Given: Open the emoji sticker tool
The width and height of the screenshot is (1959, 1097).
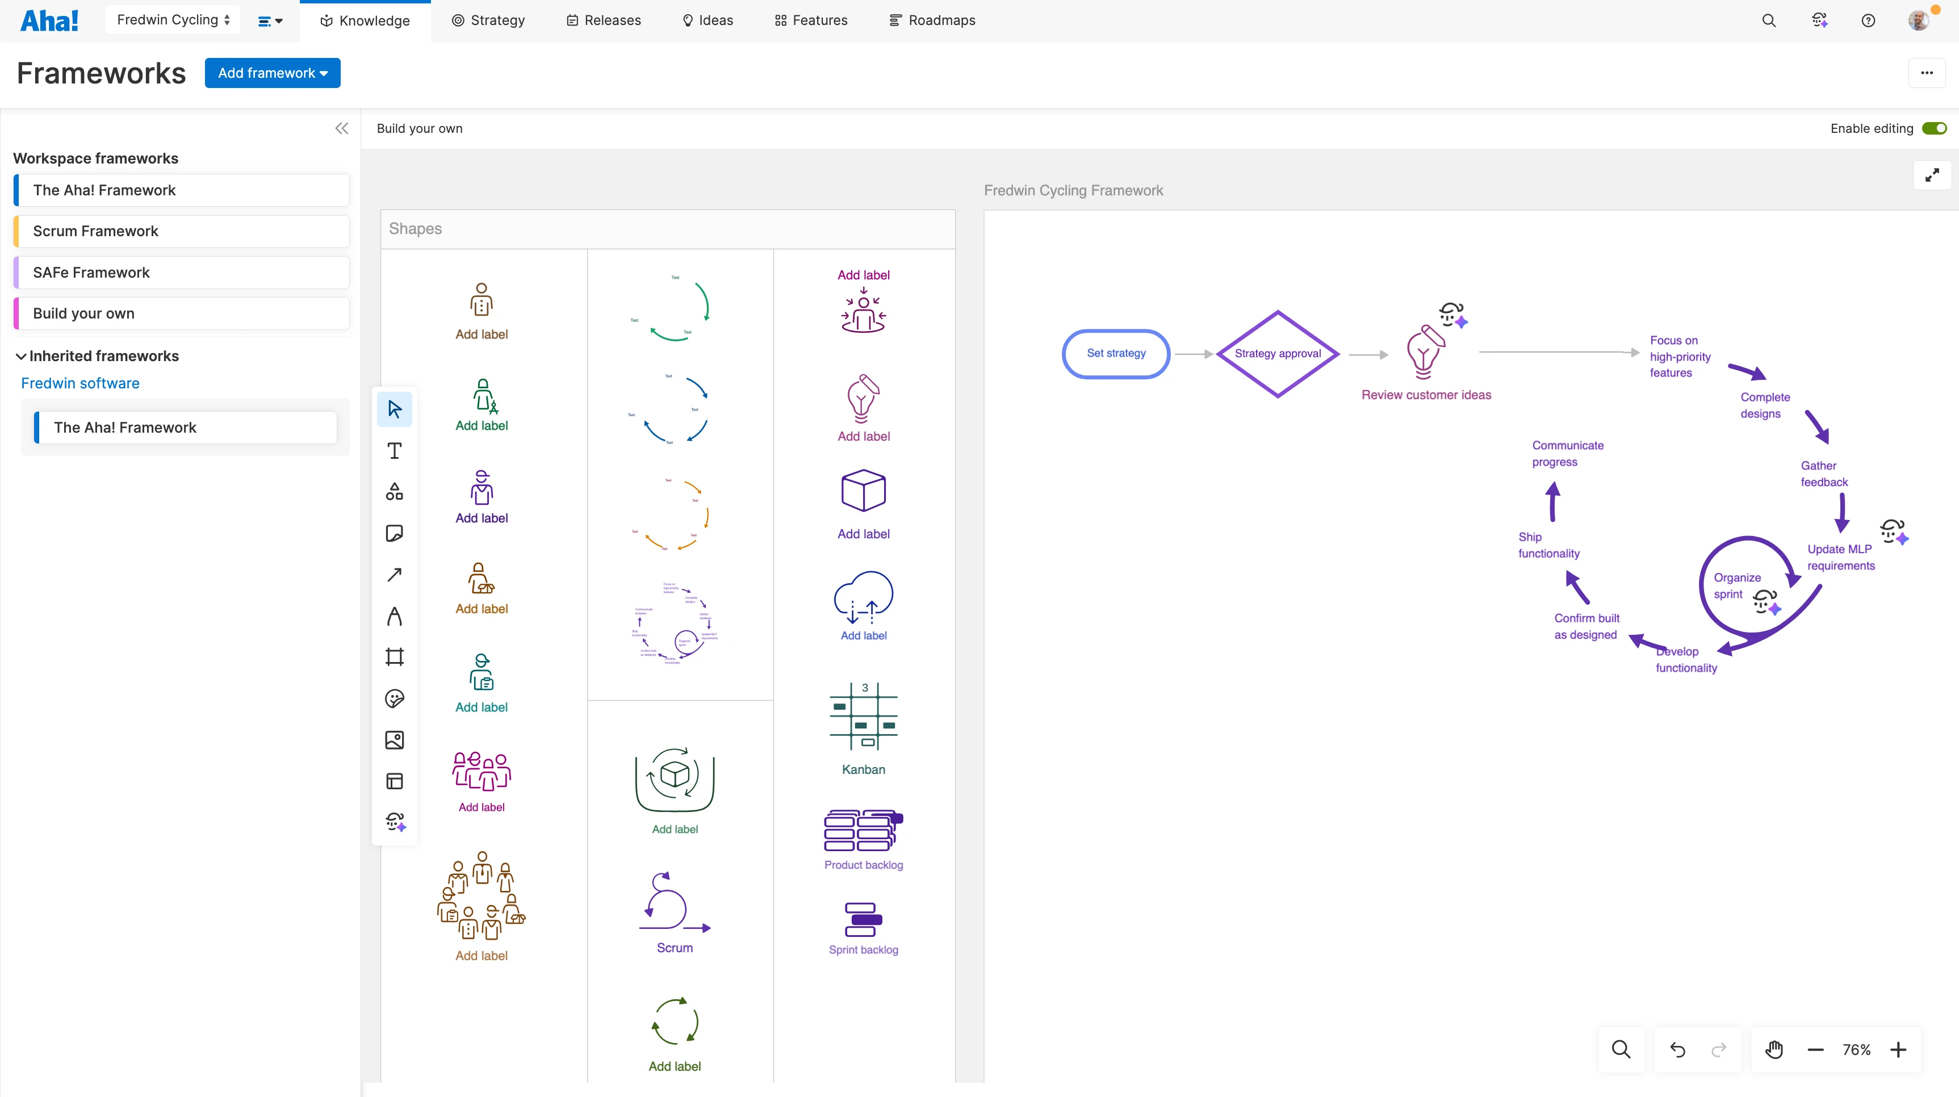Looking at the screenshot, I should pos(394,698).
